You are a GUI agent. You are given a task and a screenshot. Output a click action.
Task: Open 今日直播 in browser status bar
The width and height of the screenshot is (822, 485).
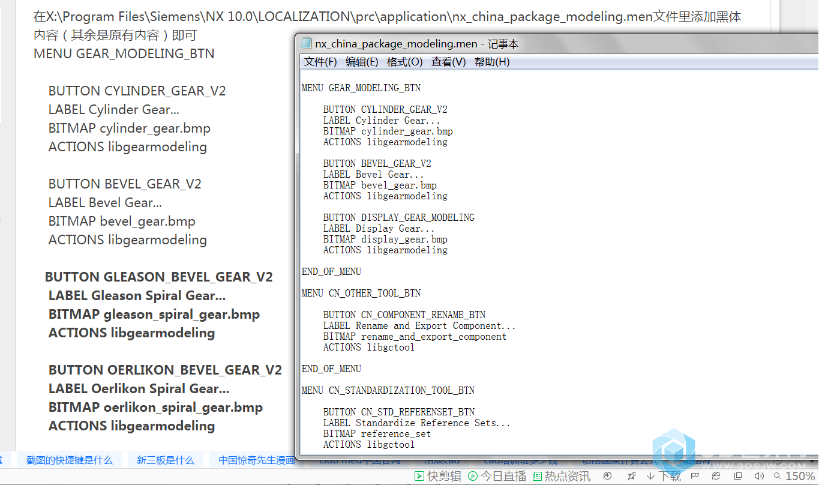(x=497, y=477)
